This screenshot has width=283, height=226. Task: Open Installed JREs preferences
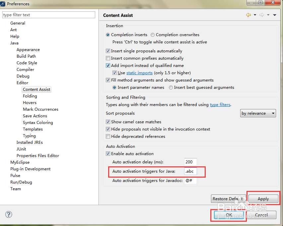[30, 142]
